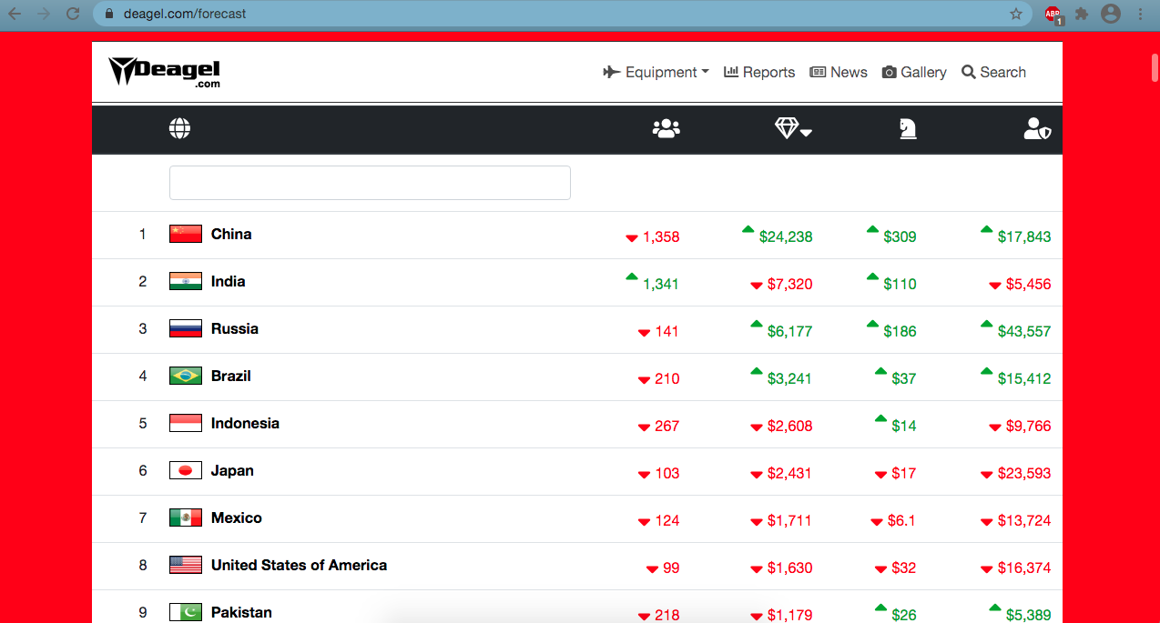1160x623 pixels.
Task: View site info via the padlock icon
Action: pos(110,14)
